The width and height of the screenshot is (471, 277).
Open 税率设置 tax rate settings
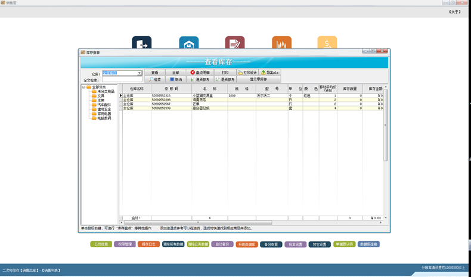(296, 244)
